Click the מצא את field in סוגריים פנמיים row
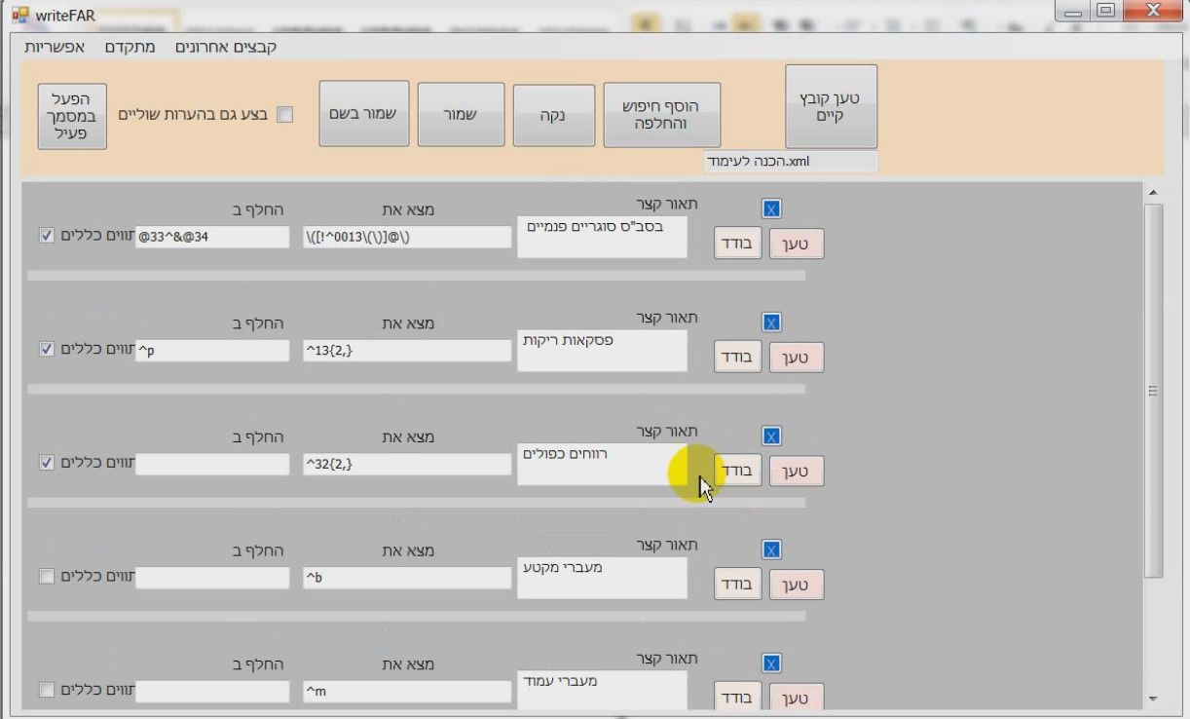Screen dimensions: 1190x719 407,237
